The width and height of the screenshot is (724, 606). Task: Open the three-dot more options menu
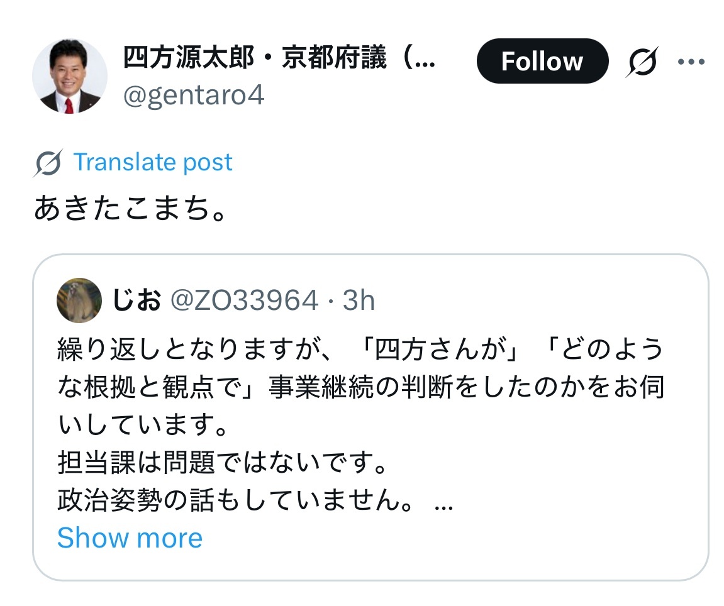point(690,62)
